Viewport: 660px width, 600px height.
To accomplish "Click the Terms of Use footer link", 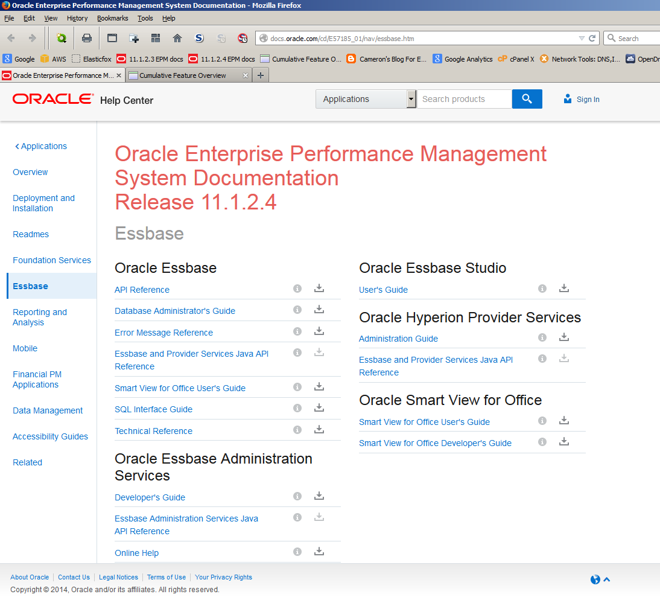I will tap(167, 577).
